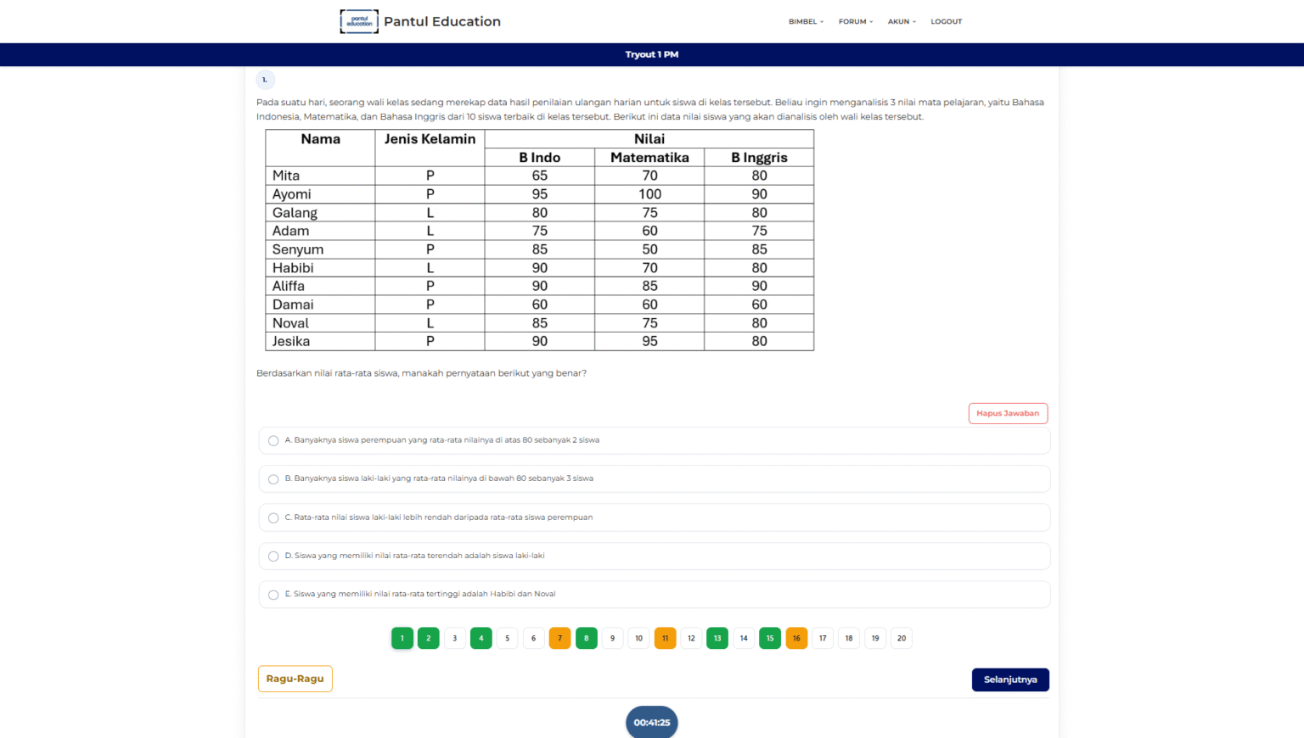Image resolution: width=1304 pixels, height=738 pixels.
Task: Open the BIMBEL dropdown menu
Action: [806, 21]
